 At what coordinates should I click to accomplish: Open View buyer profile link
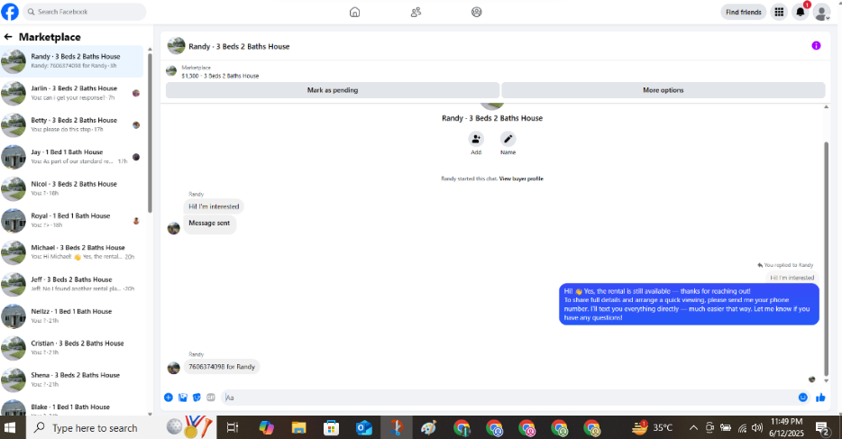[x=521, y=178]
